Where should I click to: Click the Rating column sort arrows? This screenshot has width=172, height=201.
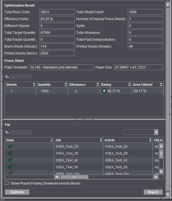click(x=129, y=85)
